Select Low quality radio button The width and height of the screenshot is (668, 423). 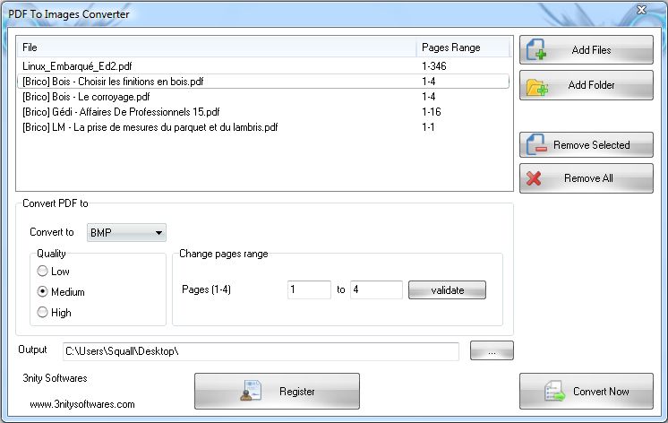(42, 272)
